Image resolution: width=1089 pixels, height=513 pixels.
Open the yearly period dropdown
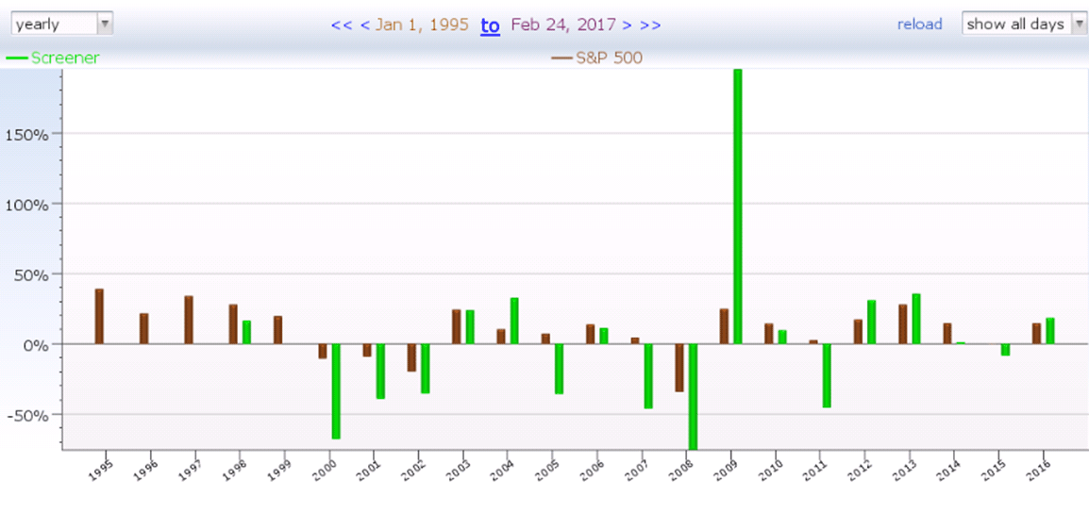pos(62,25)
